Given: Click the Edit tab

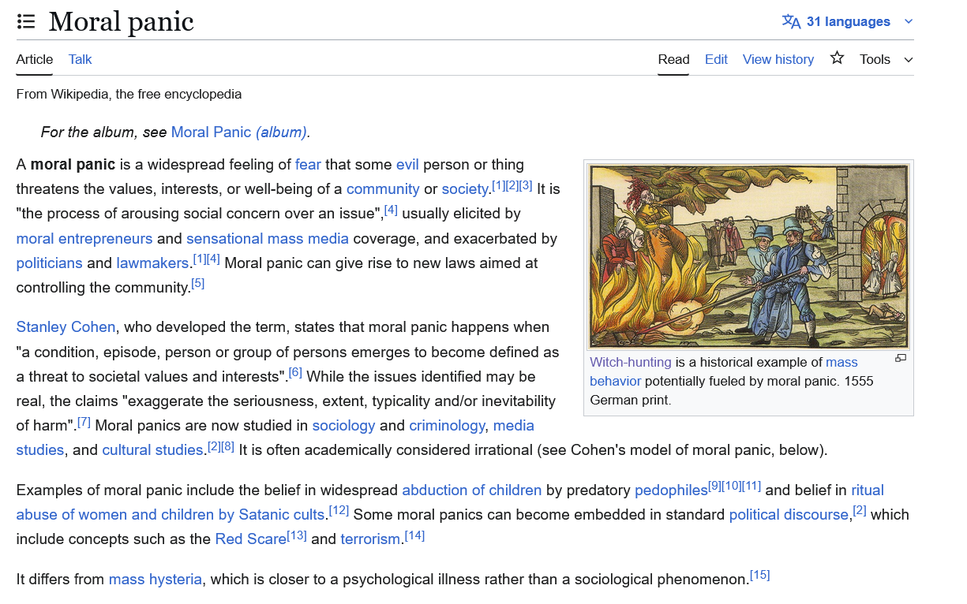Looking at the screenshot, I should (x=716, y=59).
